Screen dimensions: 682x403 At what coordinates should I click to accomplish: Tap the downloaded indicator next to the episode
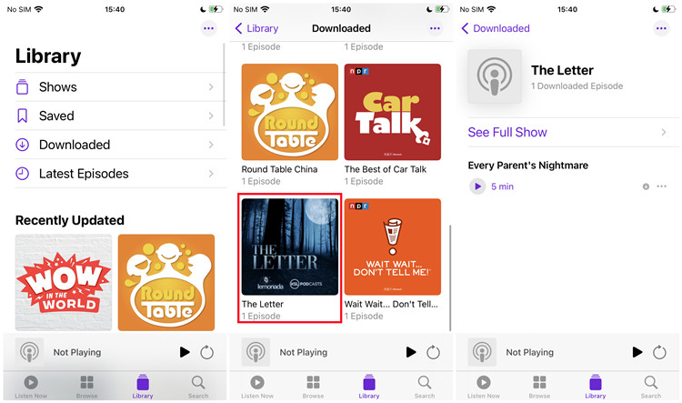click(x=646, y=186)
